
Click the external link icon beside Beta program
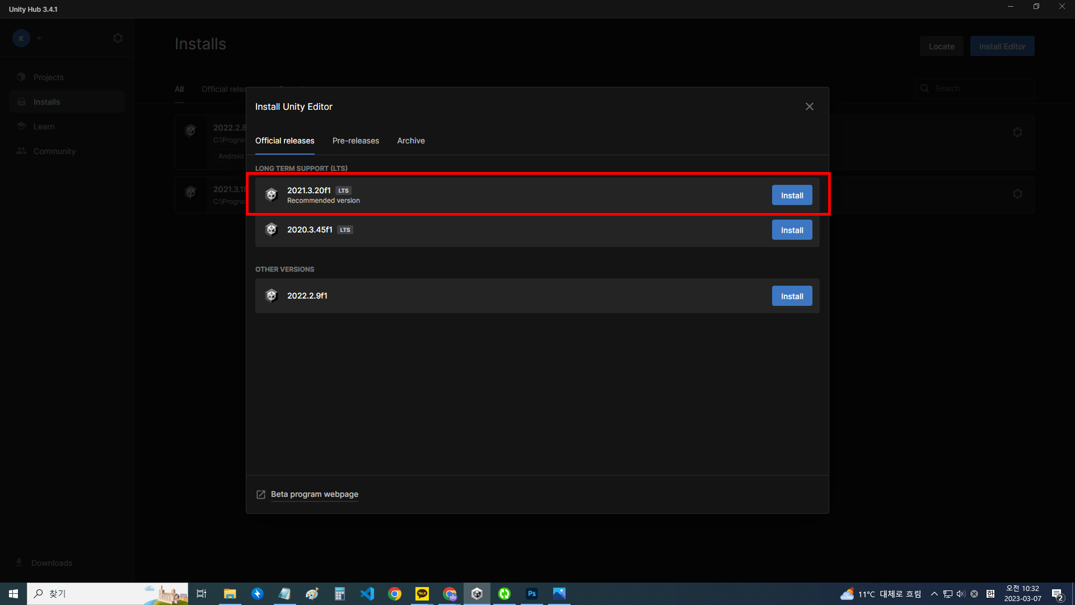click(x=261, y=494)
